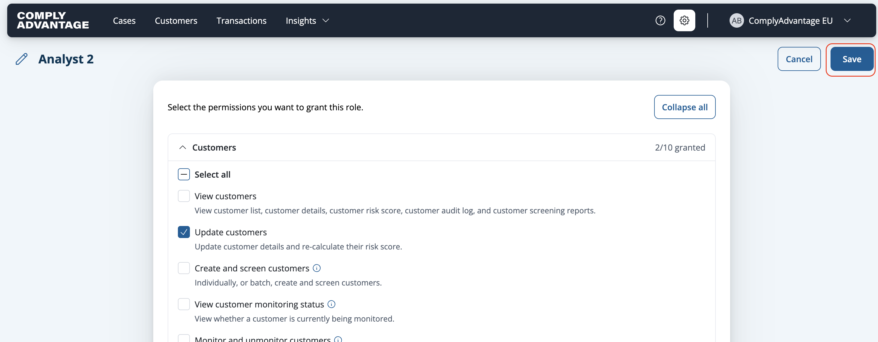Viewport: 878px width, 342px height.
Task: Click the Cancel button
Action: (x=799, y=59)
